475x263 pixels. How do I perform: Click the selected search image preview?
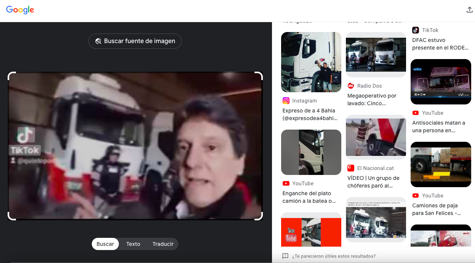pyautogui.click(x=135, y=146)
